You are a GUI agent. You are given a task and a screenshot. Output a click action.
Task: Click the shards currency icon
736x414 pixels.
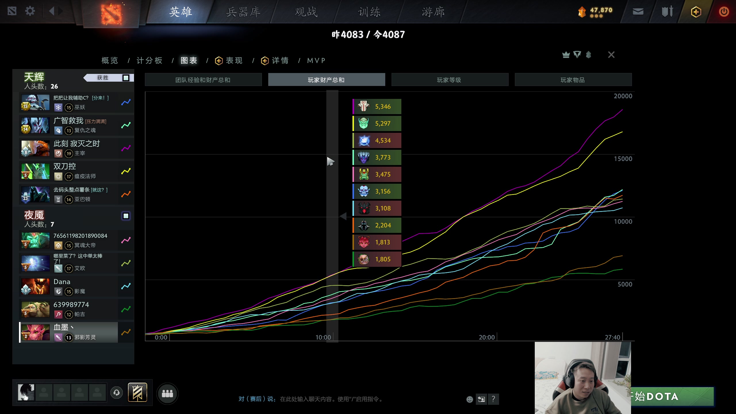point(582,12)
